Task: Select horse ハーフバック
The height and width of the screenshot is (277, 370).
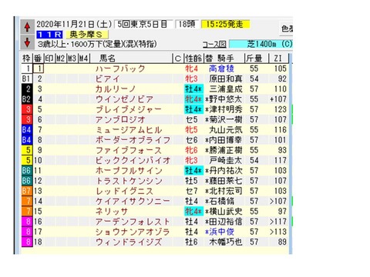Action: (120, 68)
